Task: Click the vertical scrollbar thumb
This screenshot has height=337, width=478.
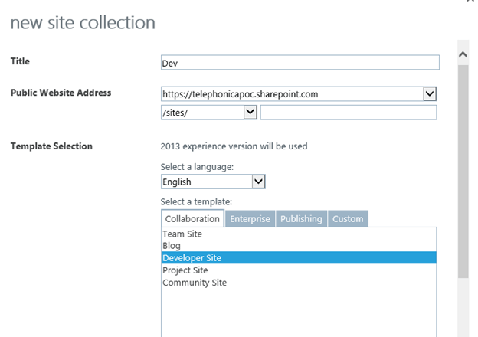Action: pos(462,168)
